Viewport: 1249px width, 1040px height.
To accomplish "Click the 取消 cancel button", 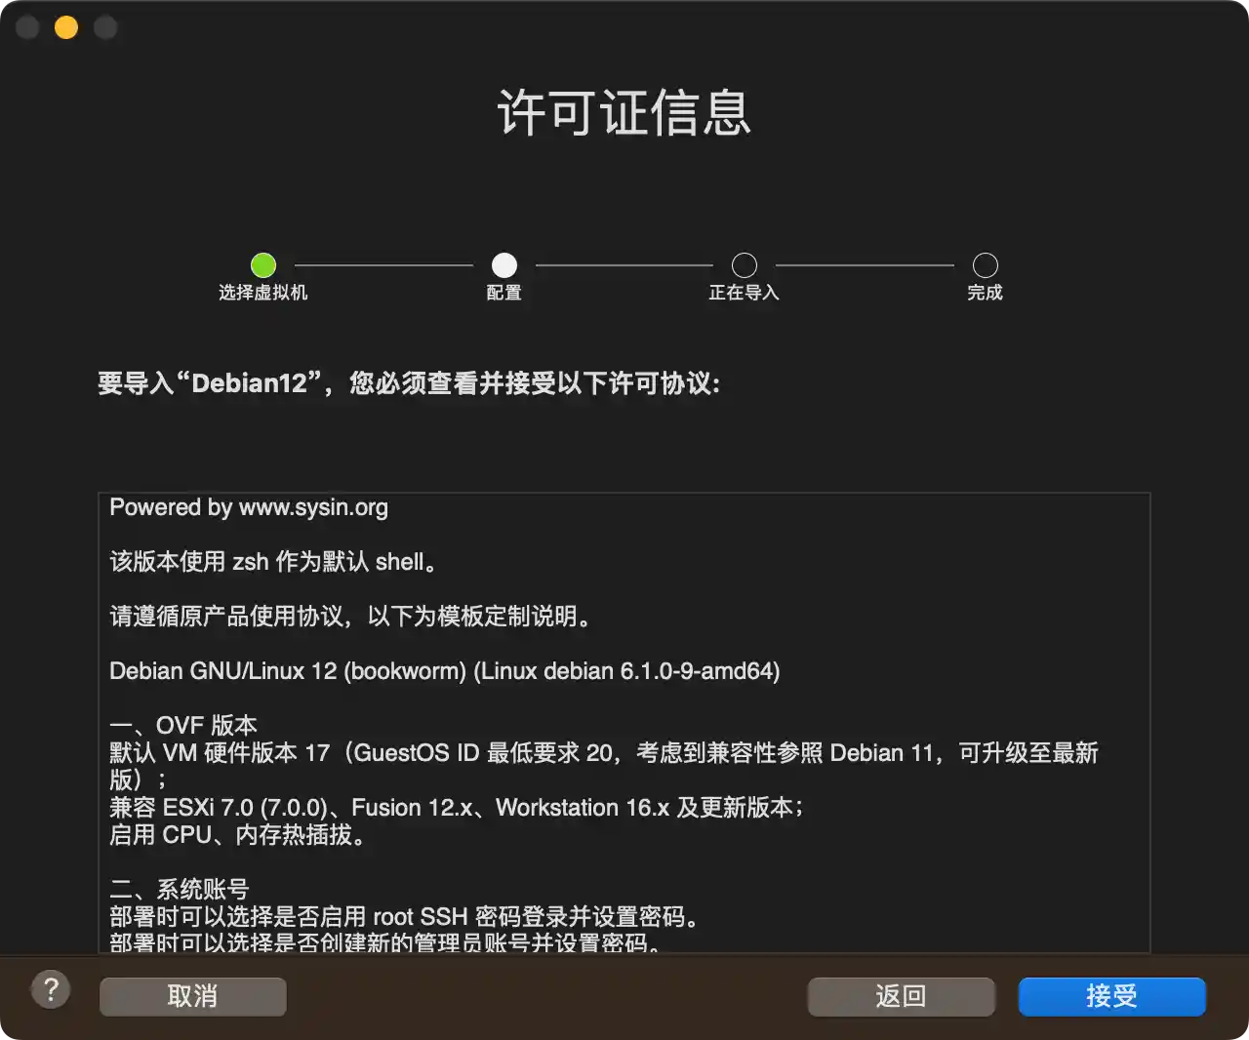I will coord(193,996).
